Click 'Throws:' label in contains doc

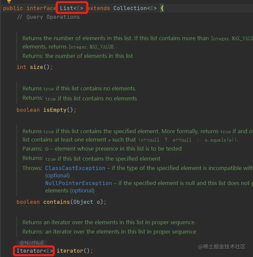(x=32, y=168)
